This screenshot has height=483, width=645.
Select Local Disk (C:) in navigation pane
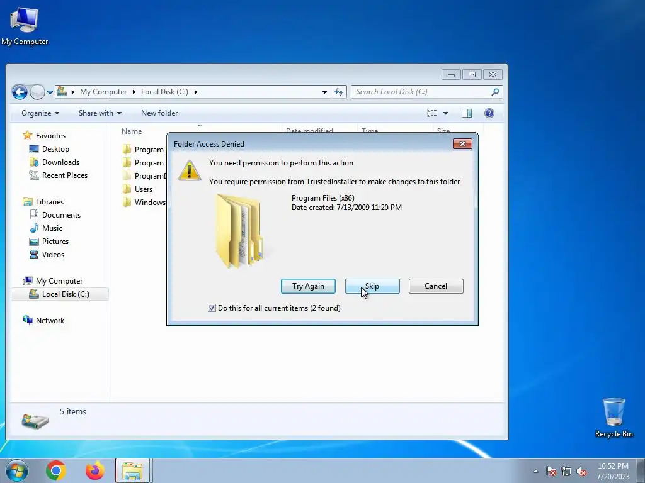[x=60, y=294]
